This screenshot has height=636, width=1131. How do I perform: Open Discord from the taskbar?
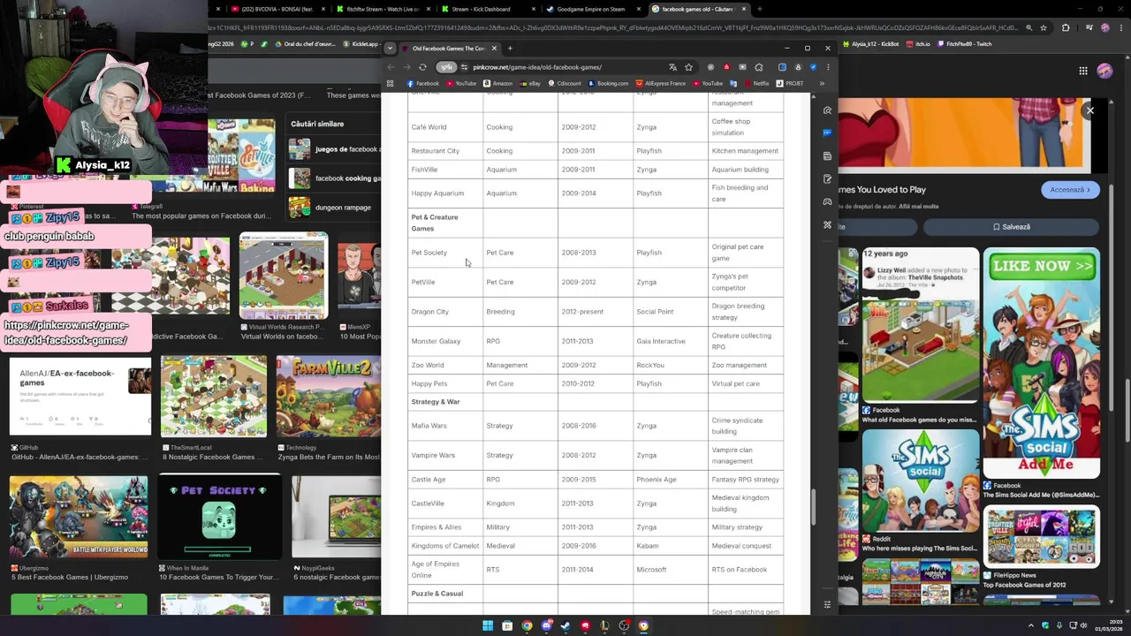546,626
